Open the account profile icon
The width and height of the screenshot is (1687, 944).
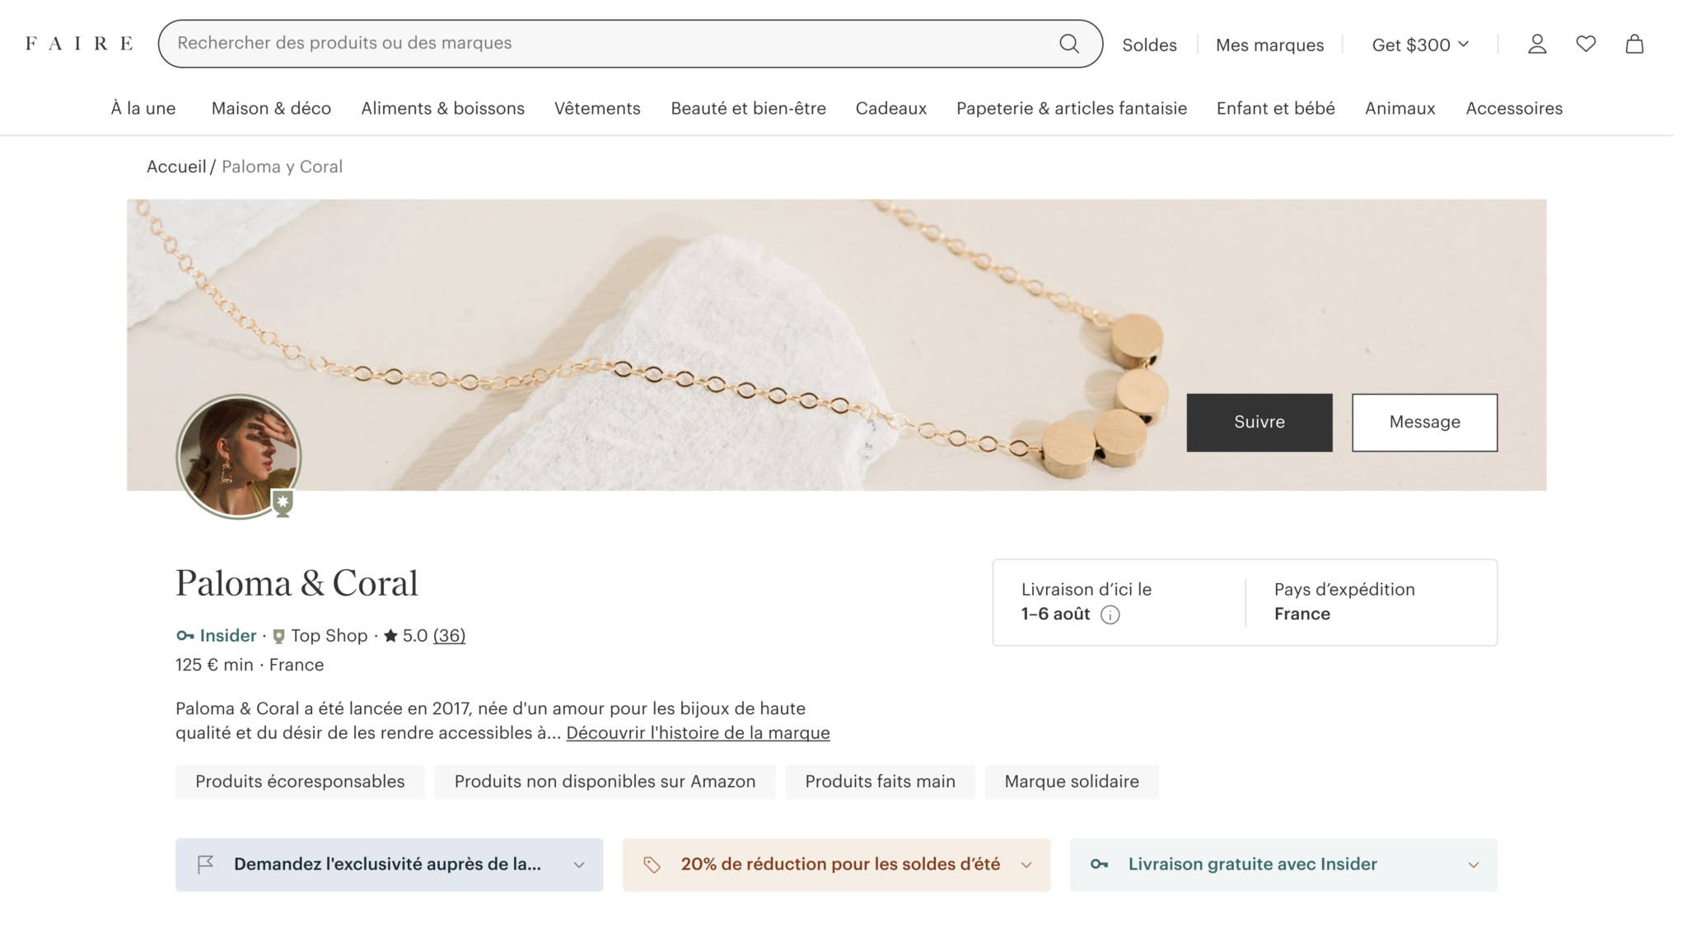1536,44
